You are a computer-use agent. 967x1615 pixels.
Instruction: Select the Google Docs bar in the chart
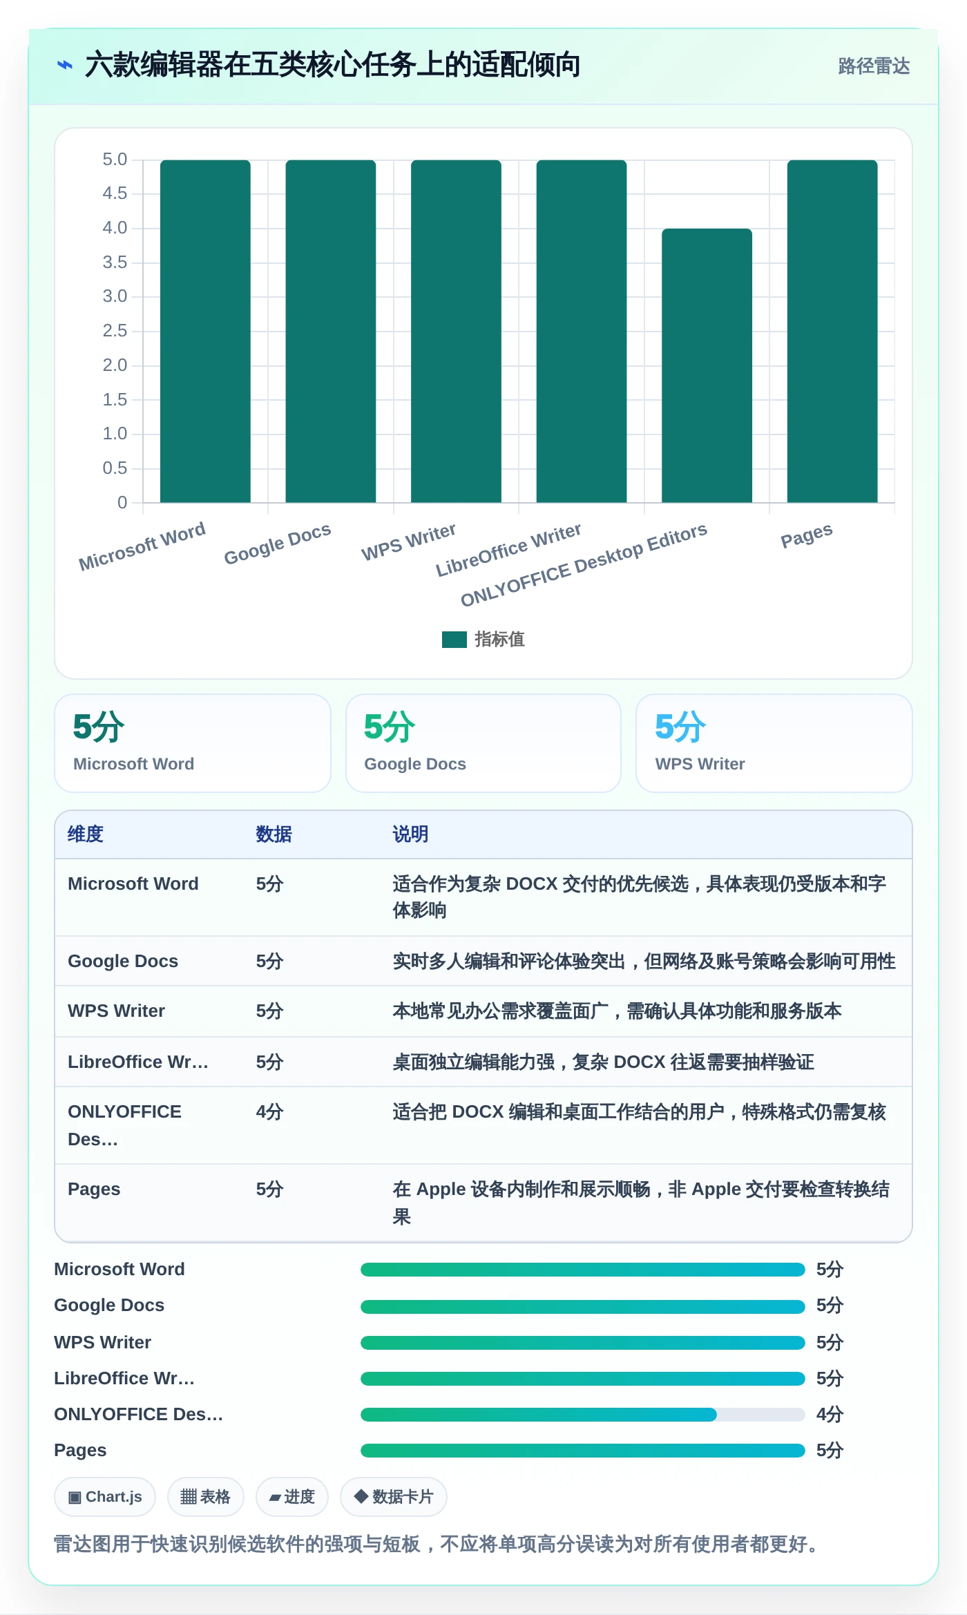(x=331, y=331)
